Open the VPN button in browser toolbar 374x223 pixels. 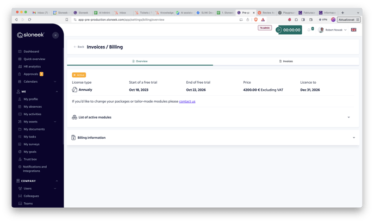(323, 20)
